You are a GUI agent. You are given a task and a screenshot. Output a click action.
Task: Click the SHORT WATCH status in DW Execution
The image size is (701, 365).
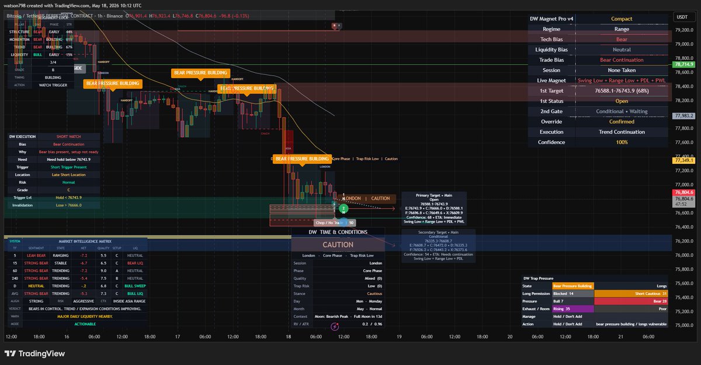click(69, 136)
